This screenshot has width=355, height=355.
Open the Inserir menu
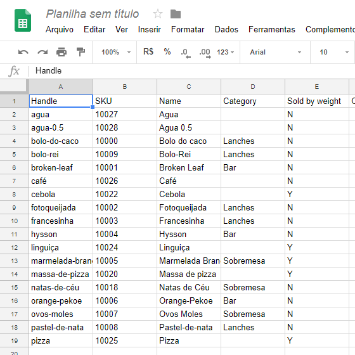(x=150, y=30)
